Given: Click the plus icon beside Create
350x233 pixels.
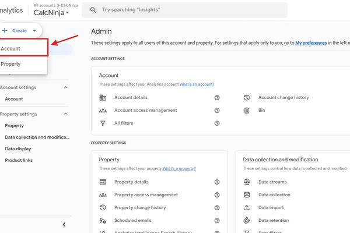Looking at the screenshot, I should pyautogui.click(x=5, y=30).
